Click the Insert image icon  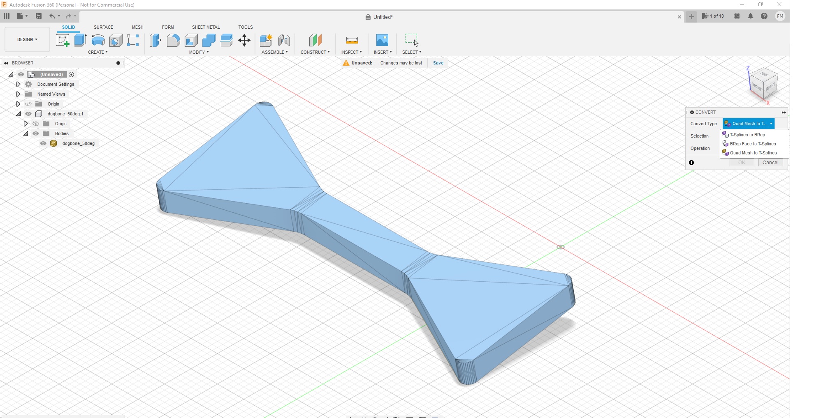click(x=382, y=40)
